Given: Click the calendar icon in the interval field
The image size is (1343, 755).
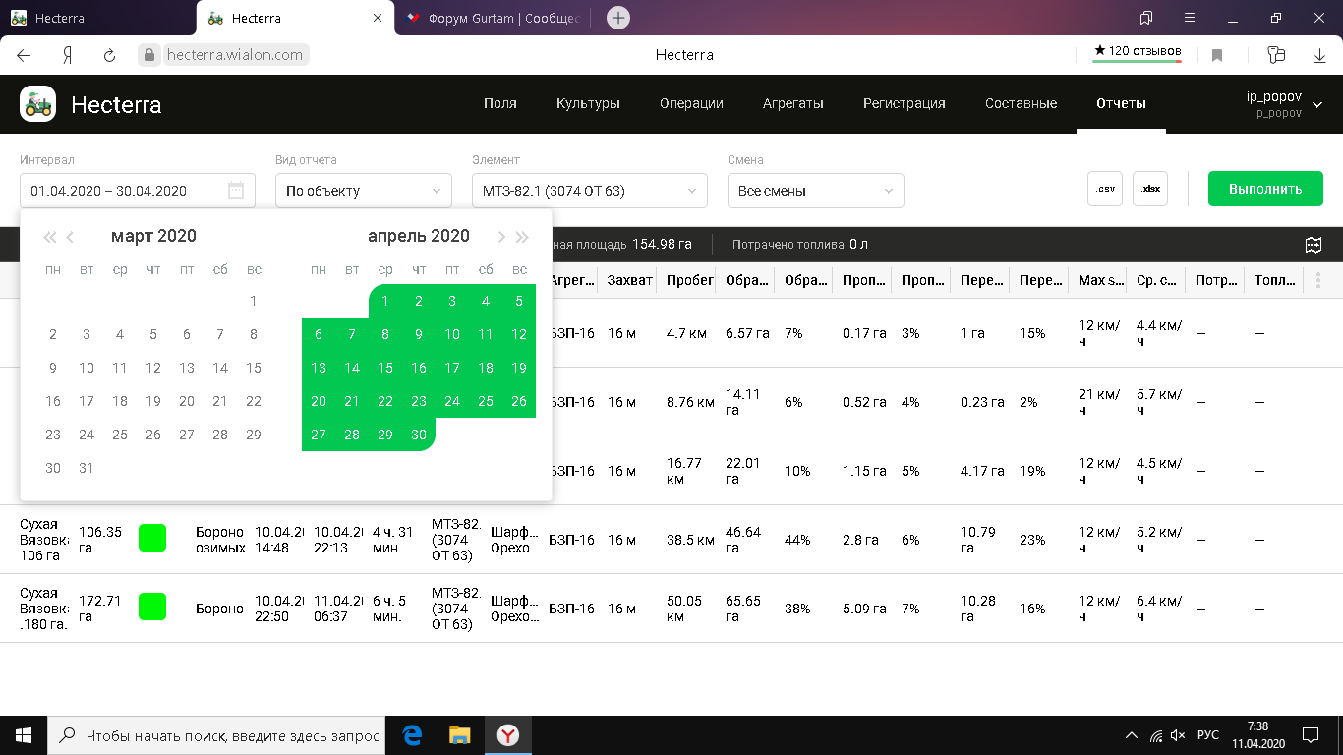Looking at the screenshot, I should [x=236, y=191].
